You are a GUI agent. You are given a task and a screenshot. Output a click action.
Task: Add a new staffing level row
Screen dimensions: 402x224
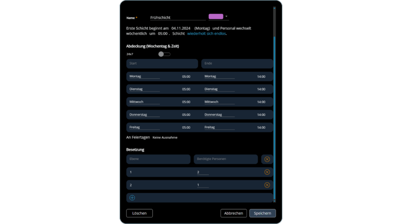(x=132, y=198)
